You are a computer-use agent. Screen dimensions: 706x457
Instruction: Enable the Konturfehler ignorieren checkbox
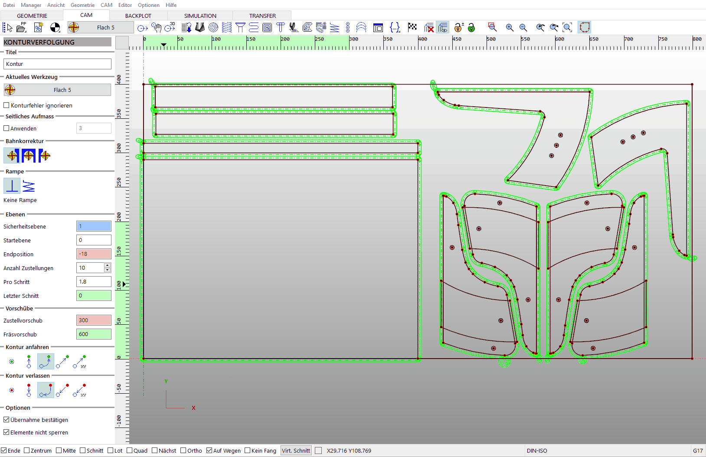coord(7,105)
